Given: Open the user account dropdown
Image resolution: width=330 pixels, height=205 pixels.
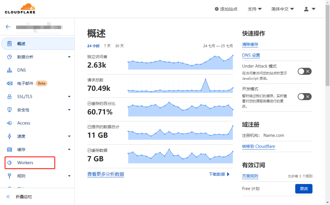Looking at the screenshot, I should (x=309, y=9).
